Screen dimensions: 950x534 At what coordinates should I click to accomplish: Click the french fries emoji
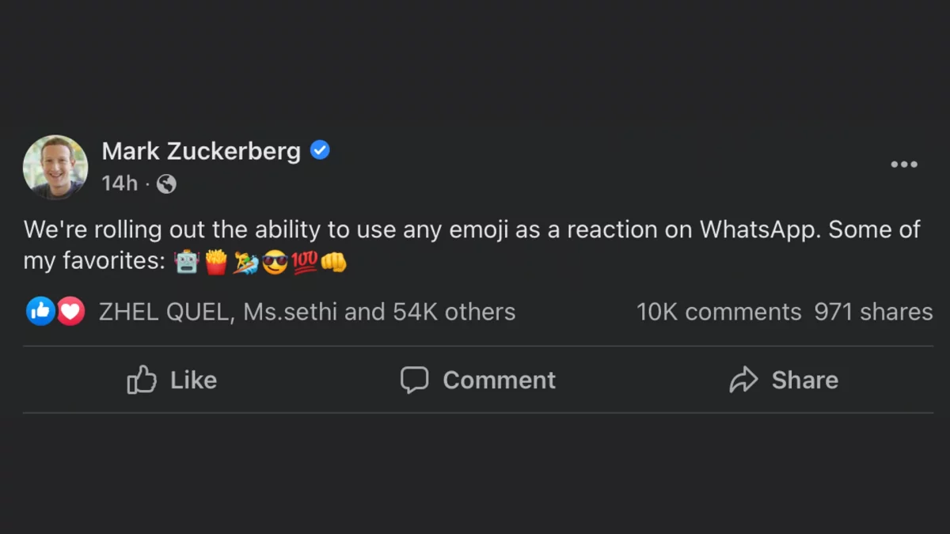pyautogui.click(x=216, y=262)
